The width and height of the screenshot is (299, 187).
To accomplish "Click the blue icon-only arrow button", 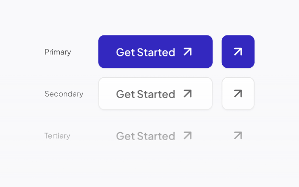I will (x=238, y=51).
